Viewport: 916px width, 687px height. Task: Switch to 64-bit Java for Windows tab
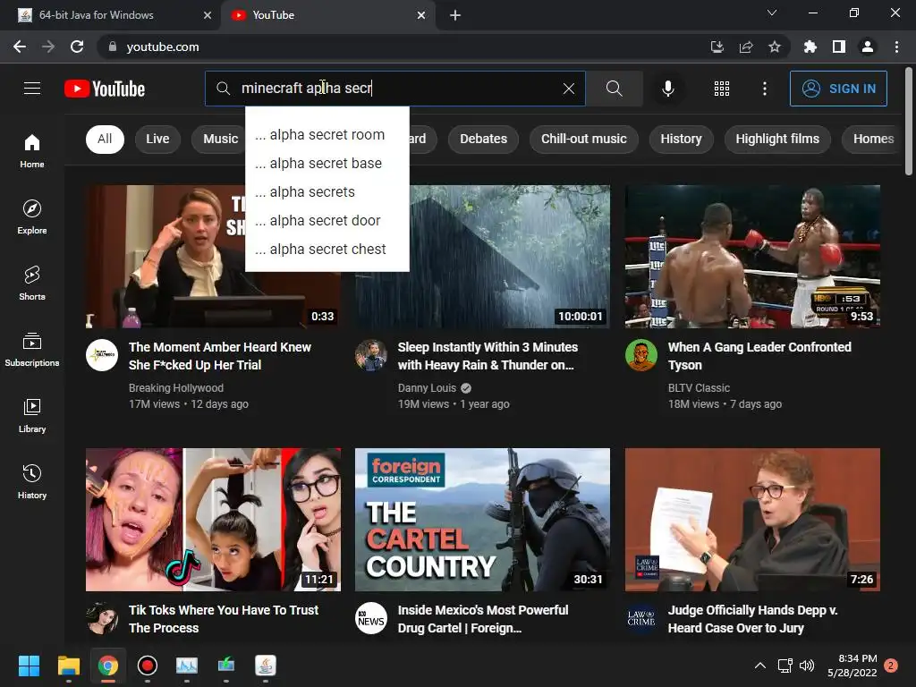point(110,15)
